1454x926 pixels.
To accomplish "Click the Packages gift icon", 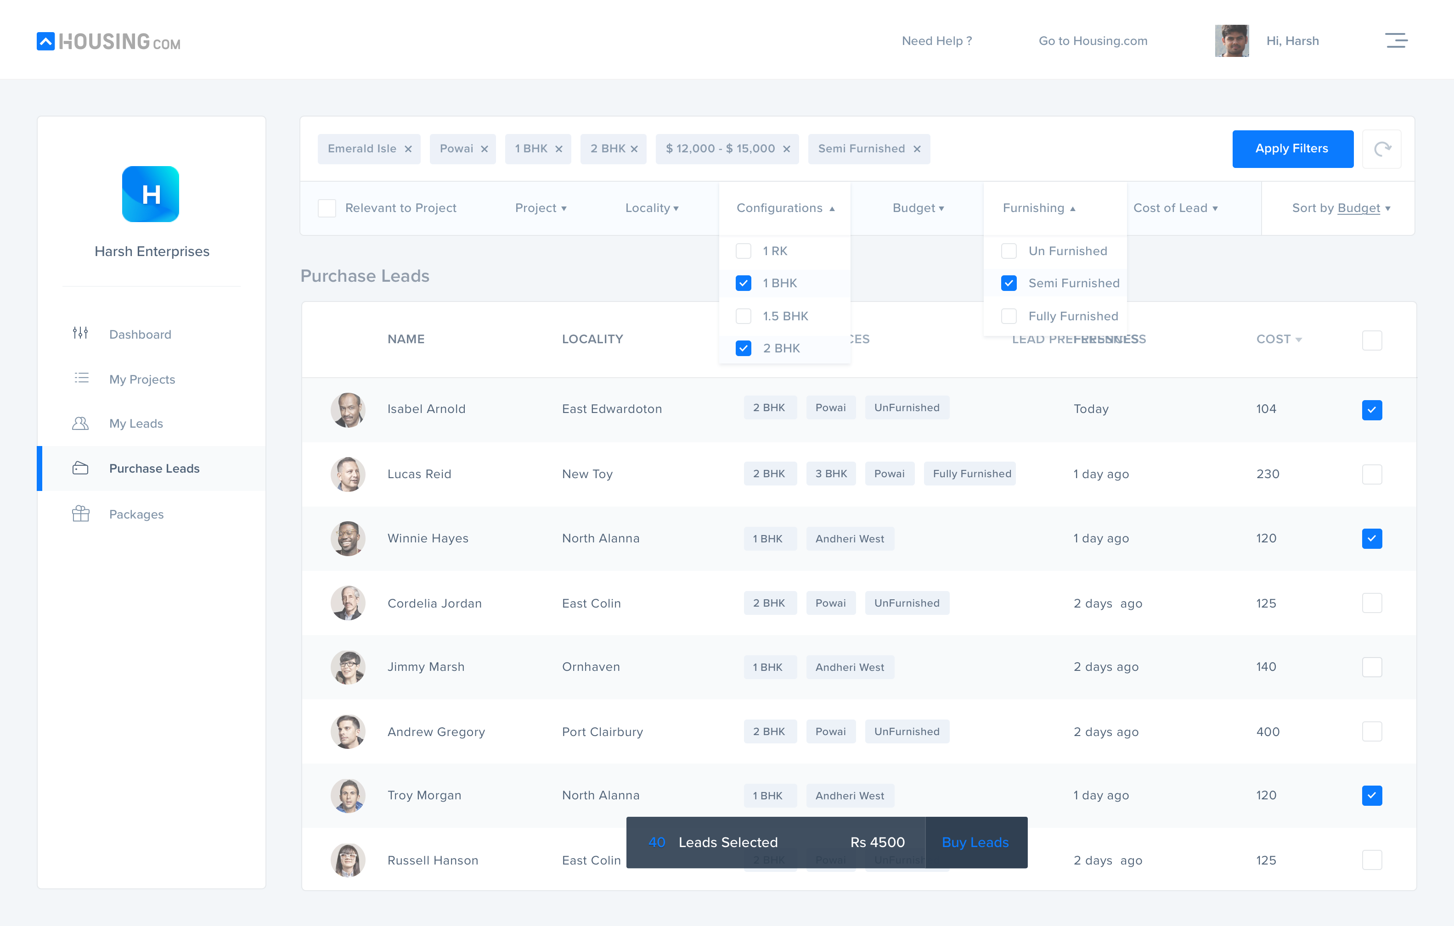I will 80,514.
